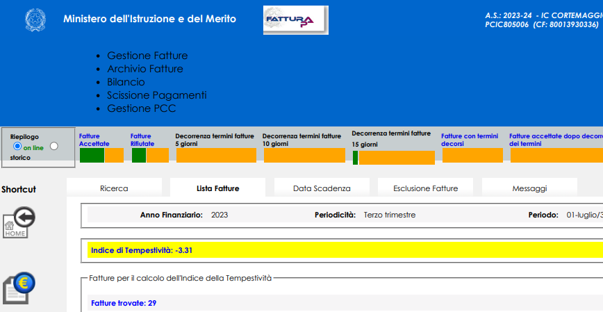Open the Scissione Pagamenti menu
Screen dimensions: 603x312
[156, 95]
